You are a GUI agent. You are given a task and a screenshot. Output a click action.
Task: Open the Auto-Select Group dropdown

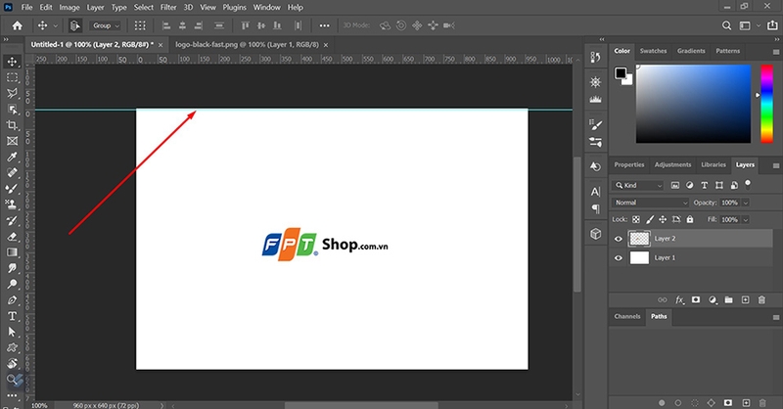point(106,25)
